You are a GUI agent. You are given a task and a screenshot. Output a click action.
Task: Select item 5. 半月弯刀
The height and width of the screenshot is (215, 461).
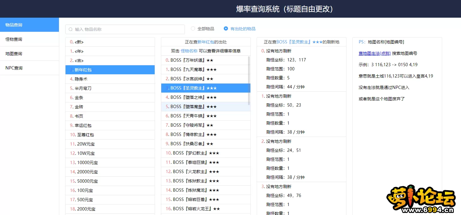[x=110, y=88]
